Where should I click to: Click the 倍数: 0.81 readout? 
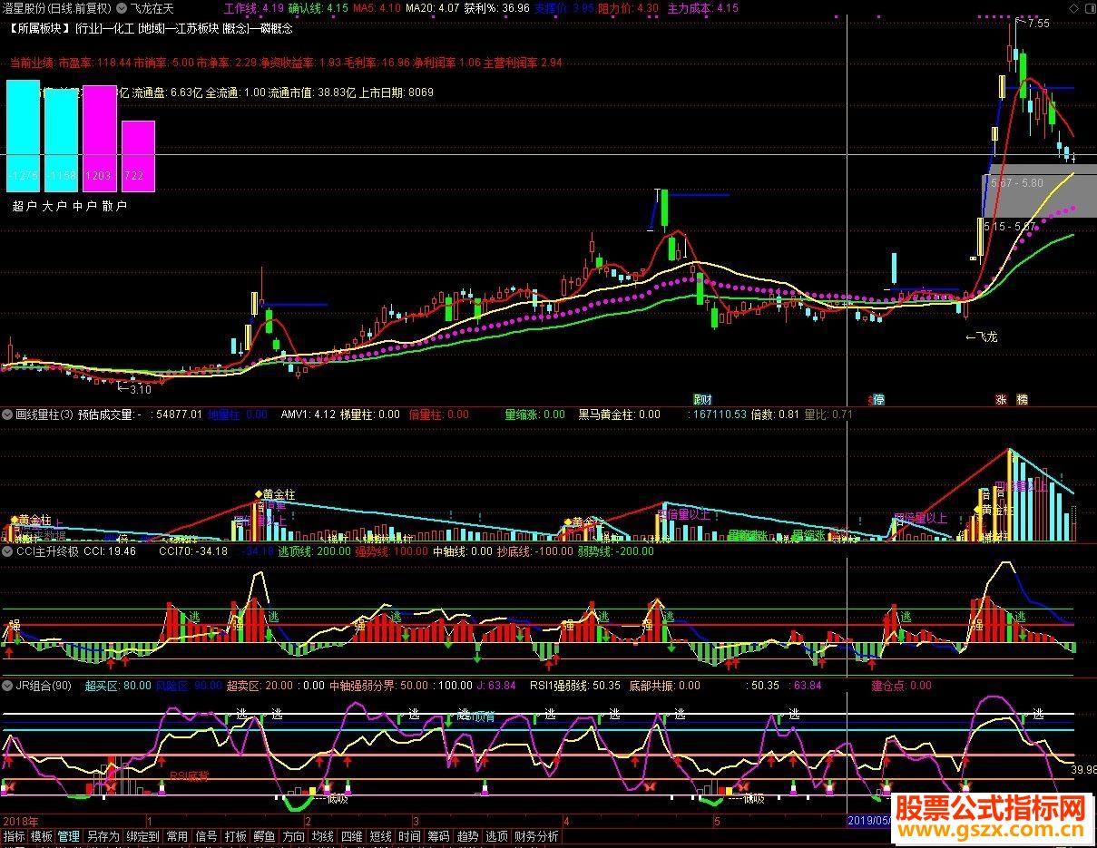point(775,414)
